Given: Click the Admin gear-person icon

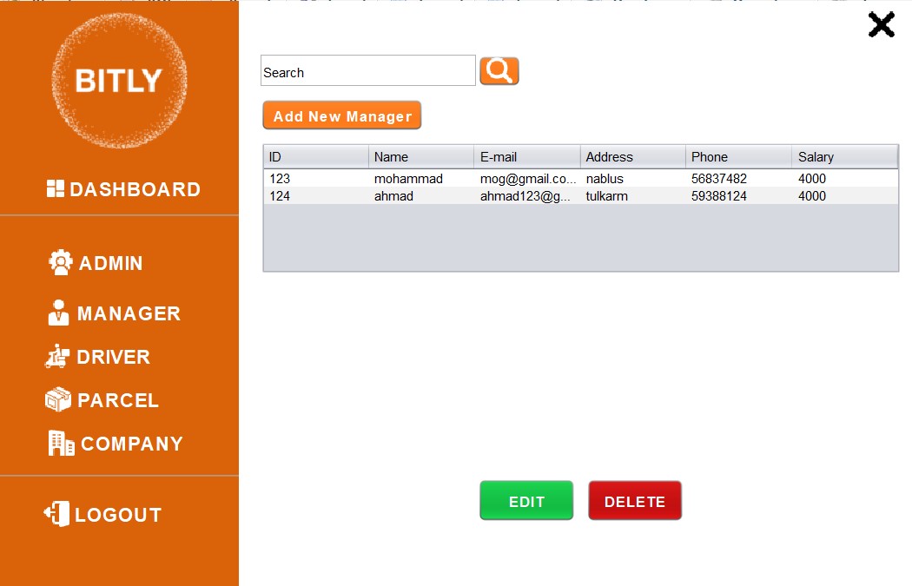Looking at the screenshot, I should (x=61, y=262).
